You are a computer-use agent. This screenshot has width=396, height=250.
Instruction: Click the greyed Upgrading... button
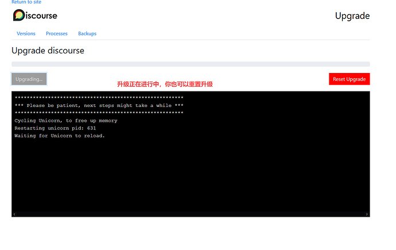[x=29, y=79]
